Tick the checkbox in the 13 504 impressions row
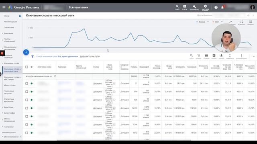The image size is (257, 144). [27, 116]
